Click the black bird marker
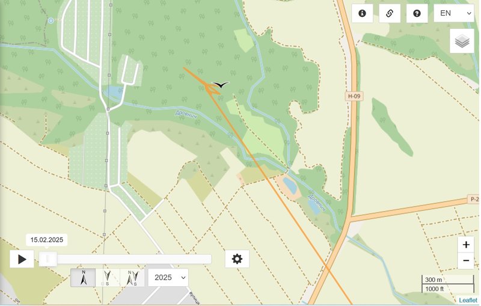Image resolution: width=481 pixels, height=306 pixels. 221,85
